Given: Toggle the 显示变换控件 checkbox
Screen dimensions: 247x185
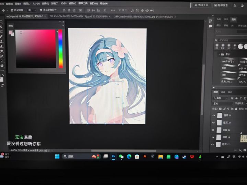Looking at the screenshot, I should tap(41, 10).
